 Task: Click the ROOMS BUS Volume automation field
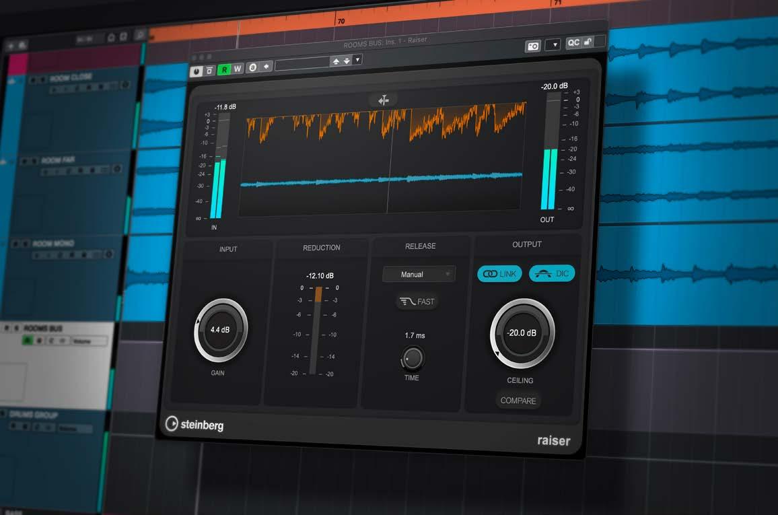(x=89, y=341)
